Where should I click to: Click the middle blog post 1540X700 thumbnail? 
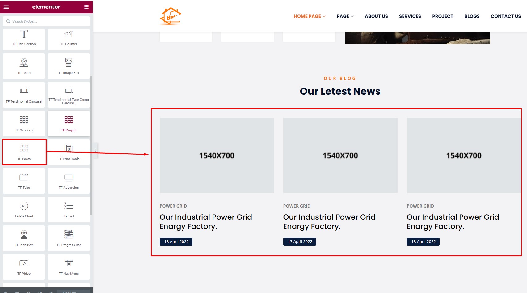click(x=340, y=155)
